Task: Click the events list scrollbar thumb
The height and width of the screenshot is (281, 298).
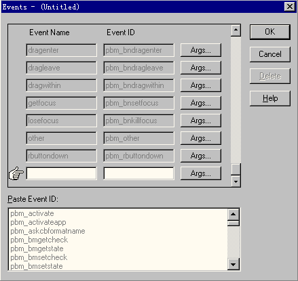Action: 236,169
